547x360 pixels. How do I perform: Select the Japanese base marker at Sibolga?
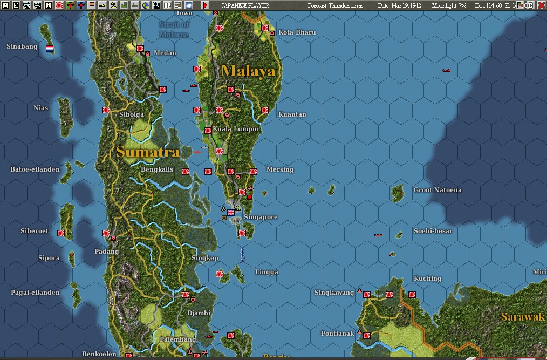(x=106, y=110)
